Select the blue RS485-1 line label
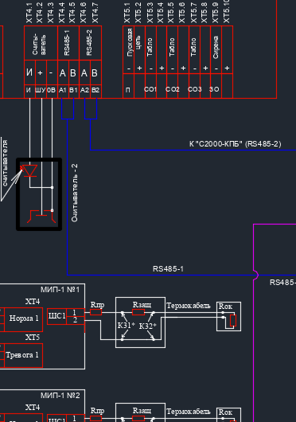Screen dimensions: 296x422 click(168, 269)
